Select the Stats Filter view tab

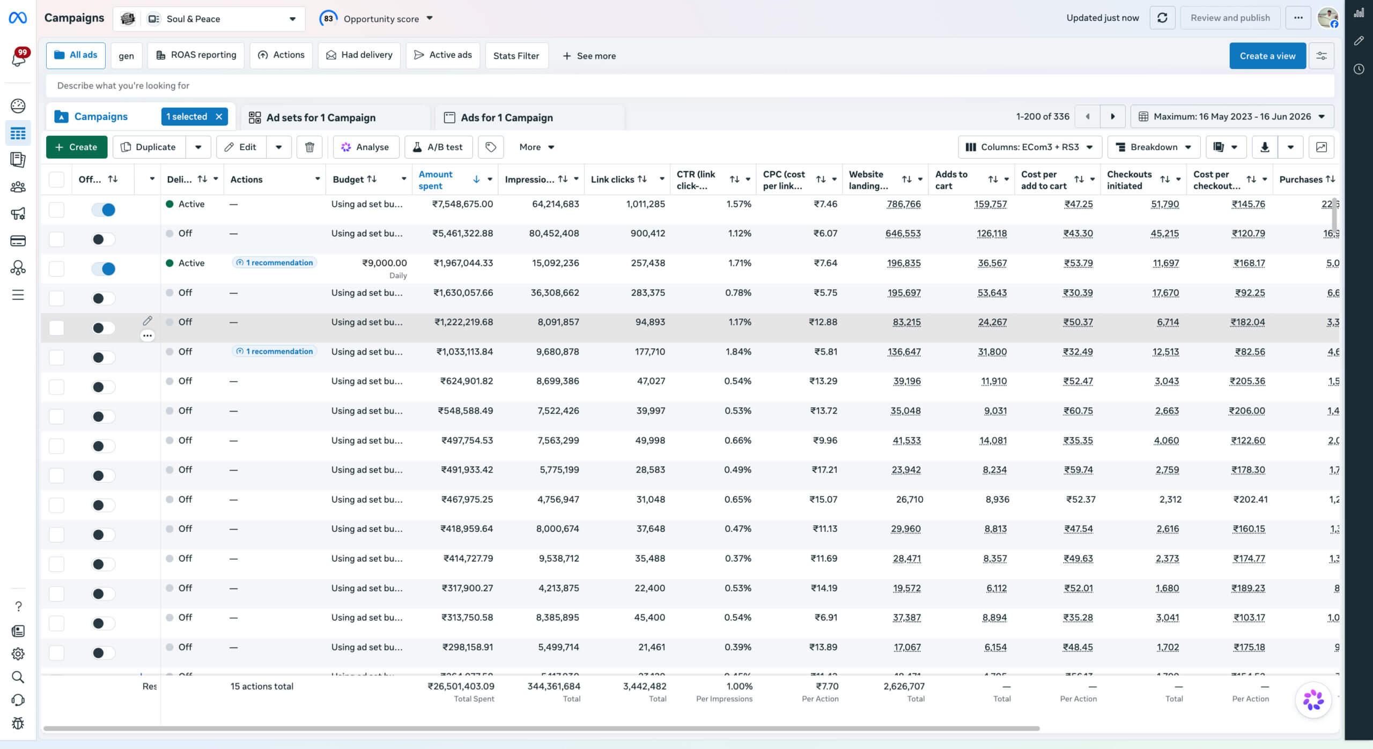point(516,56)
